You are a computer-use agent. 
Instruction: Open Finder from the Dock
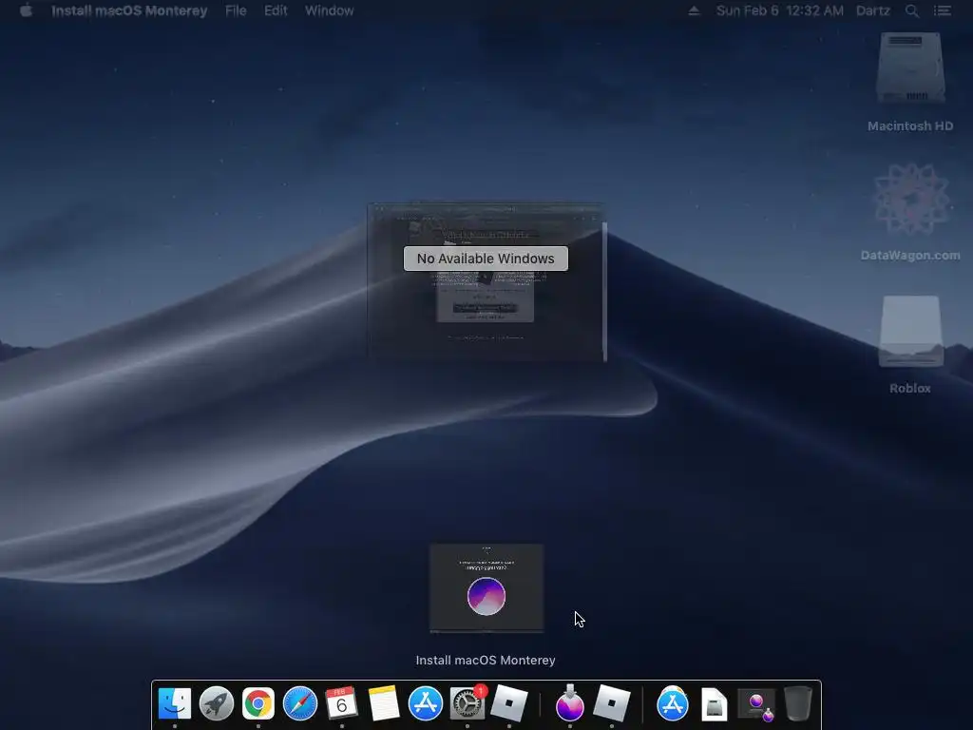click(x=175, y=703)
